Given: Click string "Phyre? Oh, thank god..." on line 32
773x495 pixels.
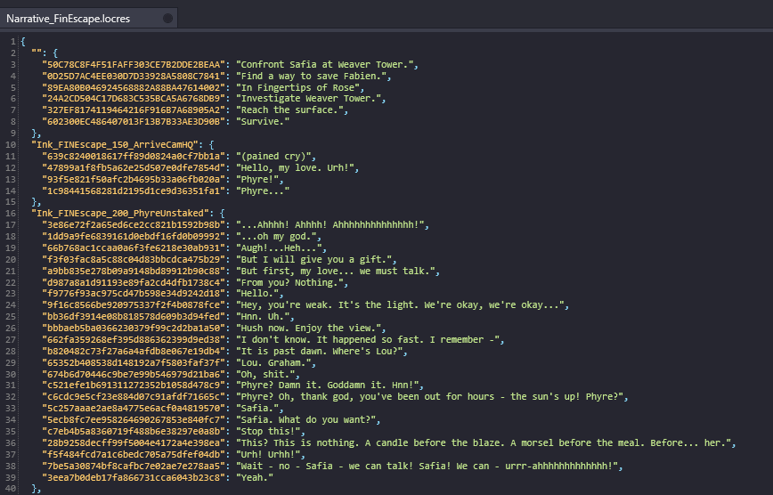Looking at the screenshot, I should pyautogui.click(x=429, y=396).
